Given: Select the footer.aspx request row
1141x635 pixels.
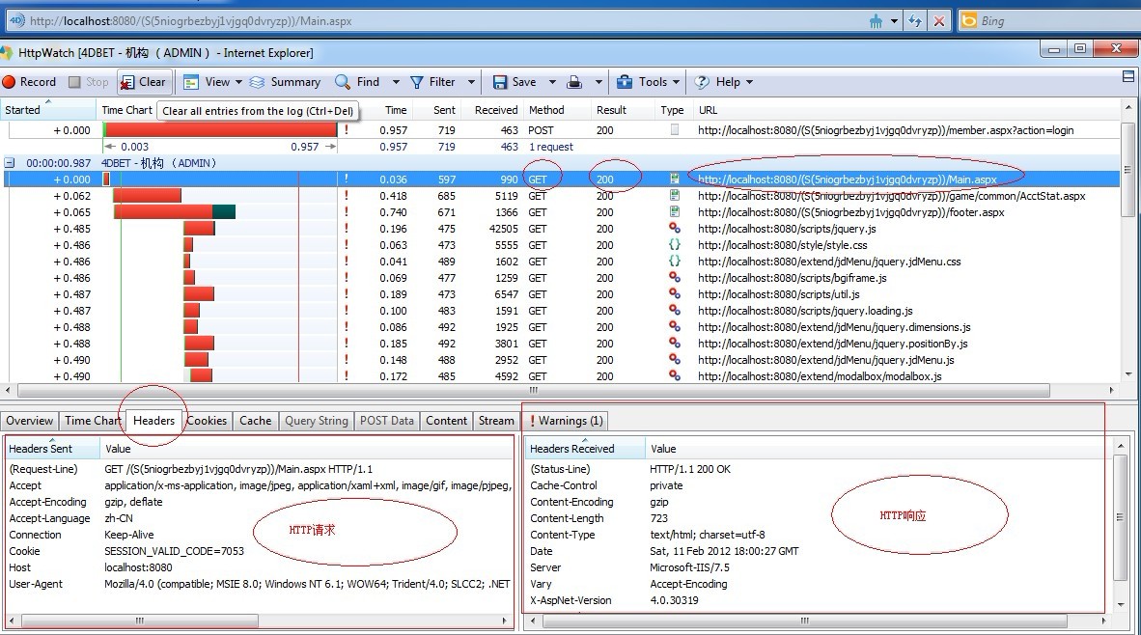Looking at the screenshot, I should pyautogui.click(x=850, y=212).
